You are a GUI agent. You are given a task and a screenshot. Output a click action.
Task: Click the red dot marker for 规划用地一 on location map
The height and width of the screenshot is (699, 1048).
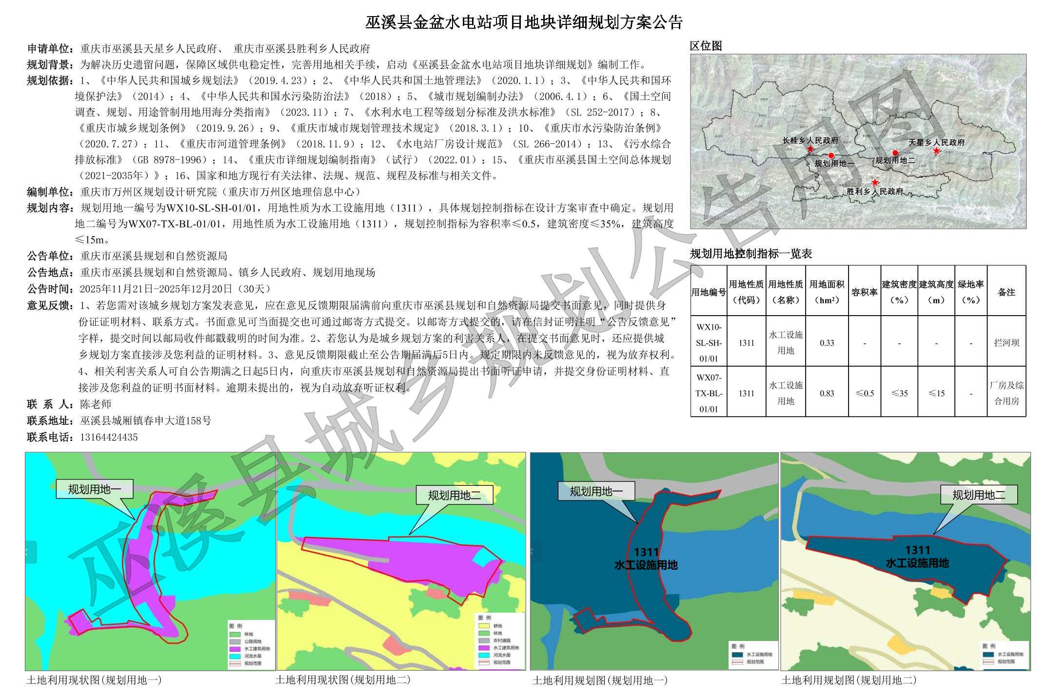(x=831, y=156)
